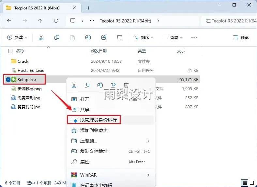257x187 pixels.
Task: Refresh the current folder
Action: point(56,21)
